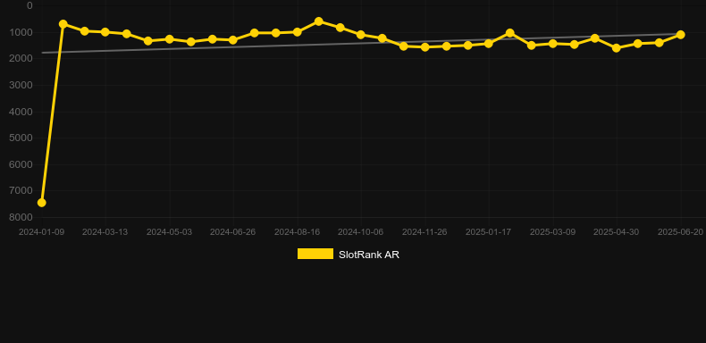Image resolution: width=706 pixels, height=343 pixels.
Task: Click the '1000' y-axis label
Action: pos(21,32)
